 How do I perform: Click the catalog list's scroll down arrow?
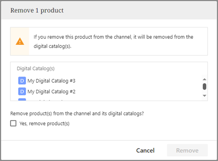point(204,96)
